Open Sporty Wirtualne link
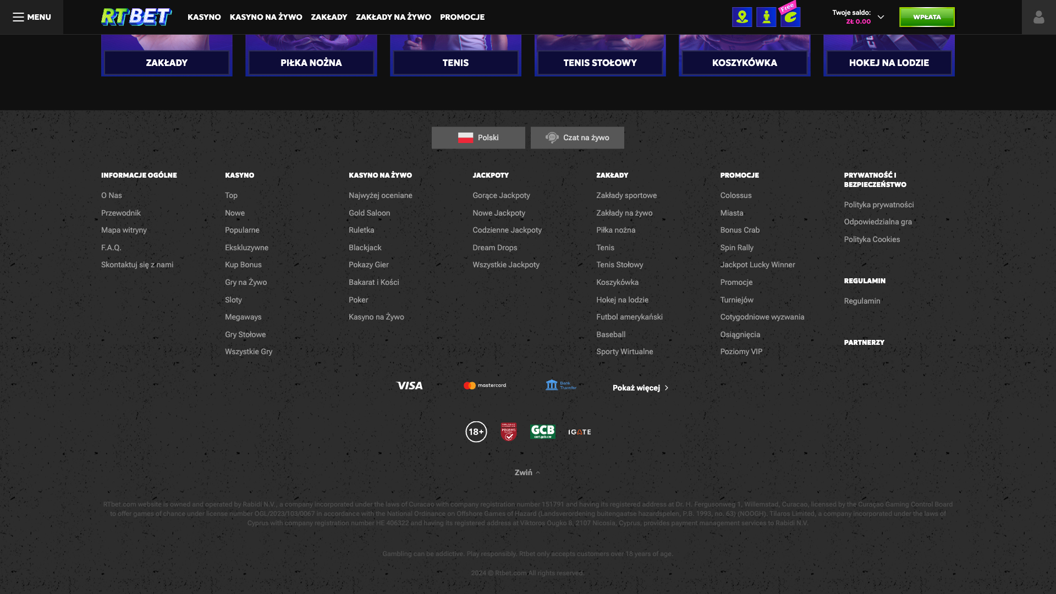 pyautogui.click(x=625, y=351)
